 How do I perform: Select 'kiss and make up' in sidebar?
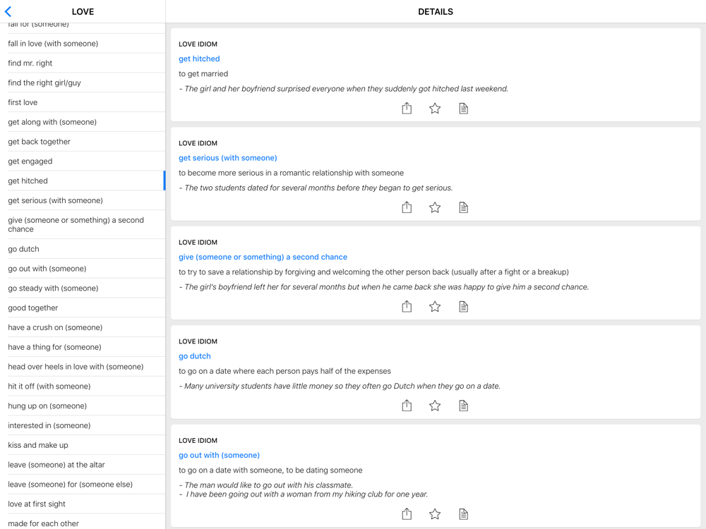point(38,445)
